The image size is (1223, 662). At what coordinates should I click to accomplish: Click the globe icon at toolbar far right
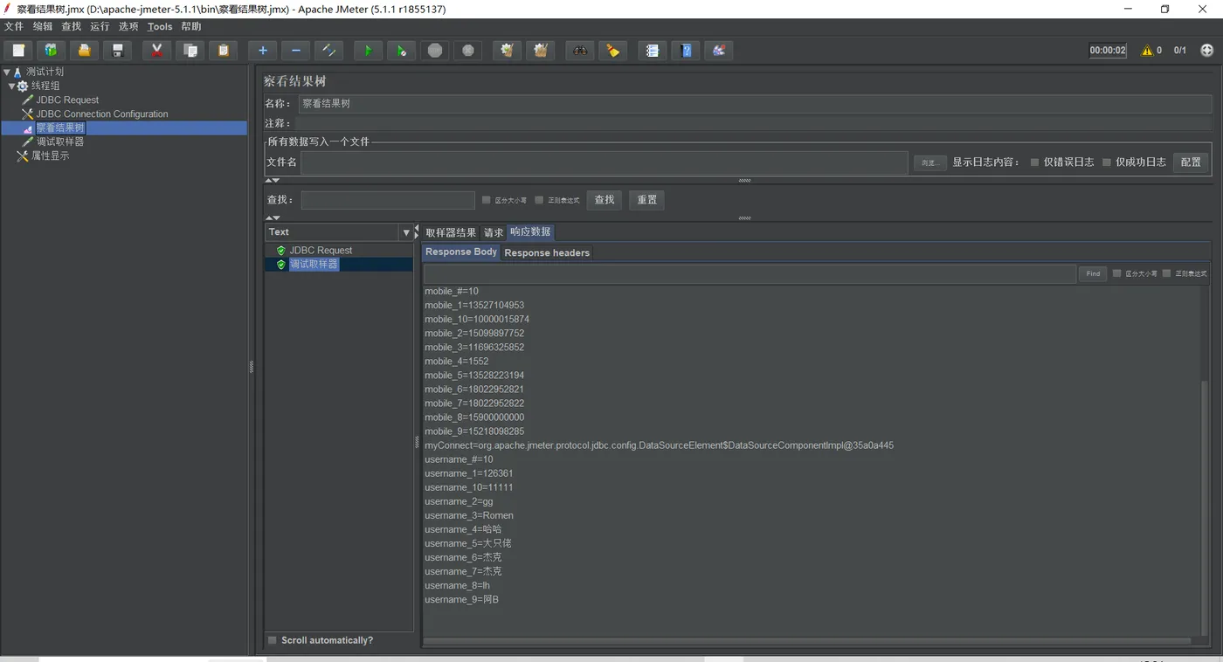pyautogui.click(x=1207, y=51)
